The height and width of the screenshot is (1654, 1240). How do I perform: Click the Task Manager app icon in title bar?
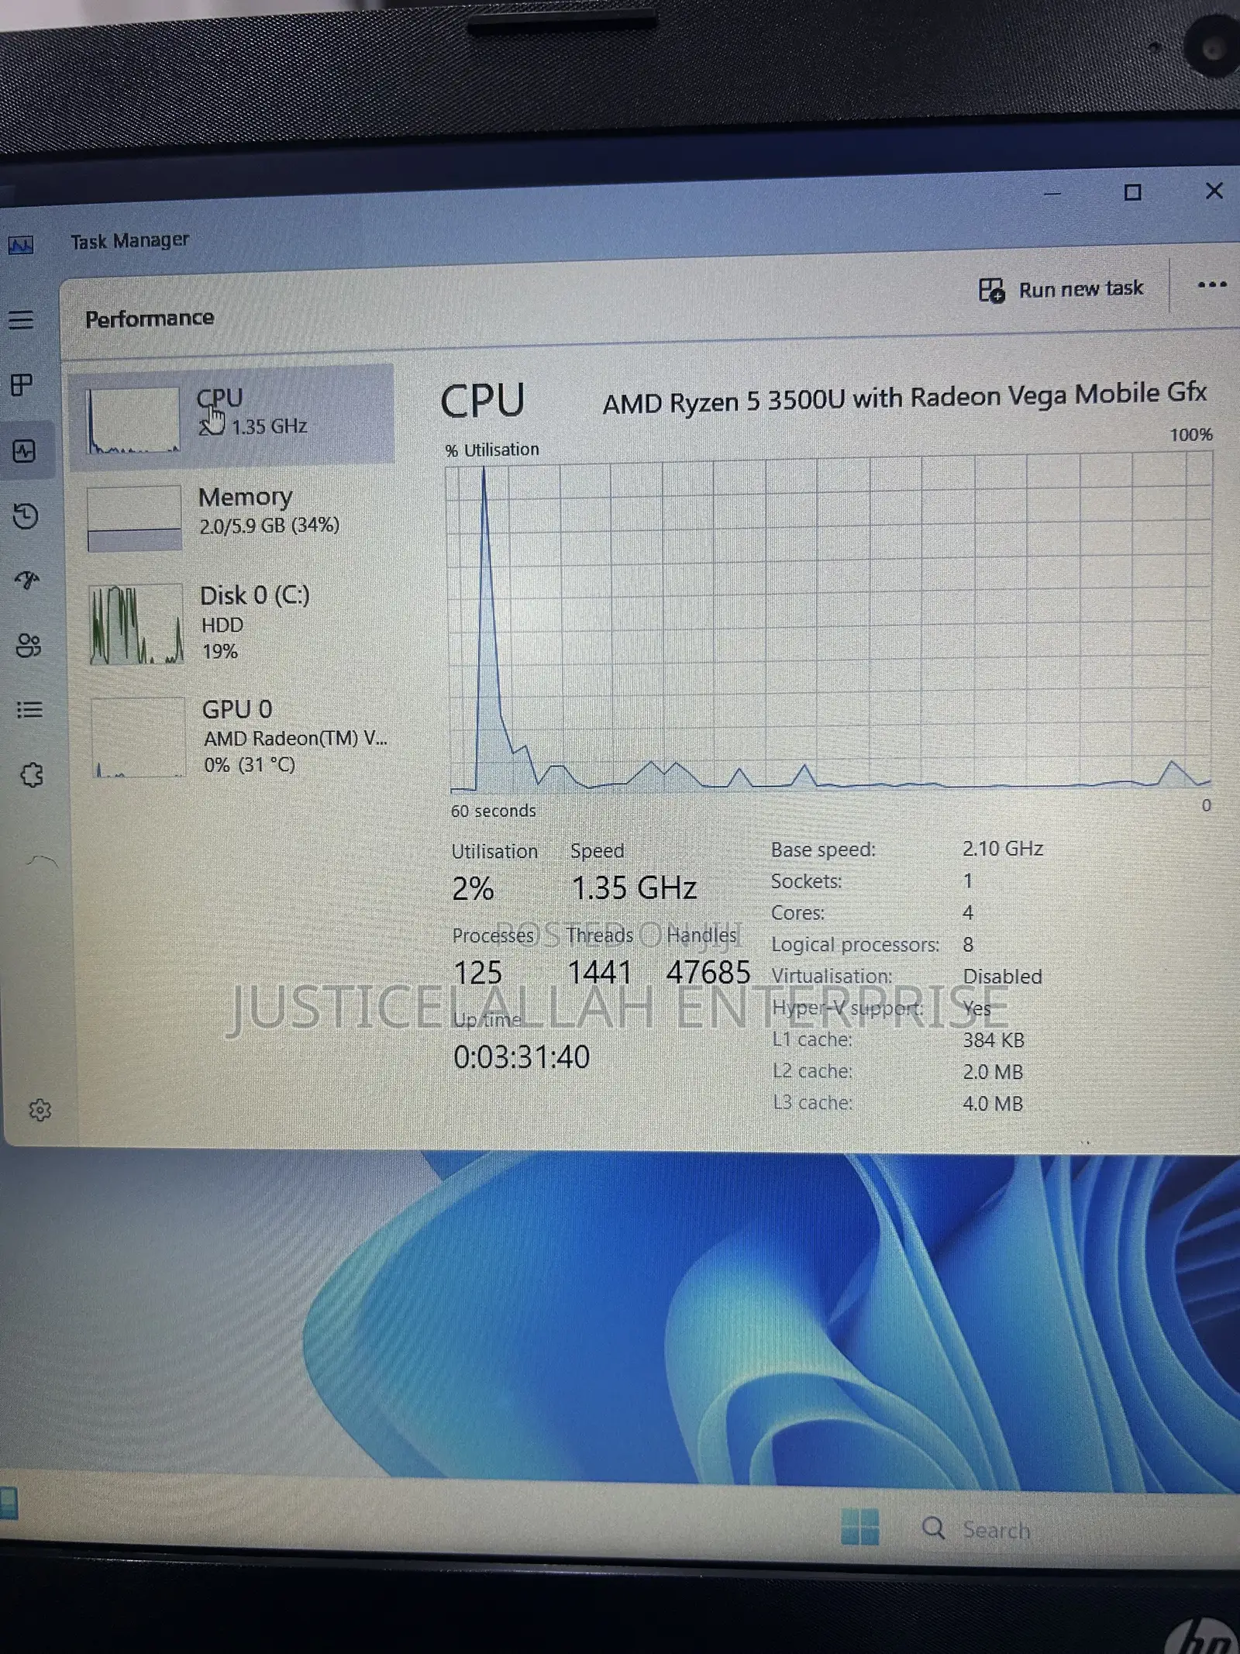21,245
